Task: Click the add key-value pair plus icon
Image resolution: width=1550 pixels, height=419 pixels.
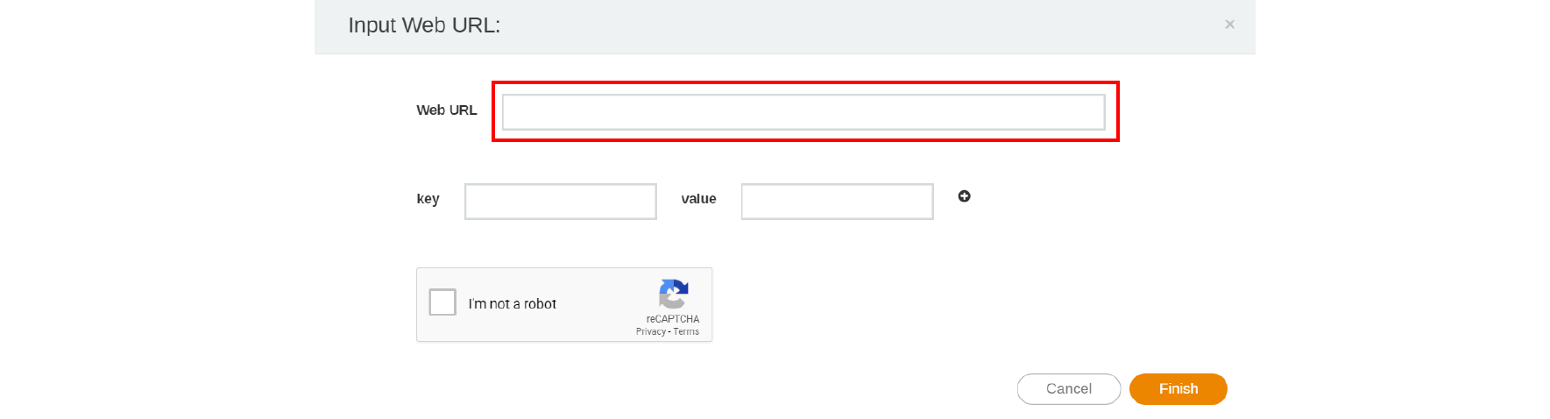Action: 964,196
